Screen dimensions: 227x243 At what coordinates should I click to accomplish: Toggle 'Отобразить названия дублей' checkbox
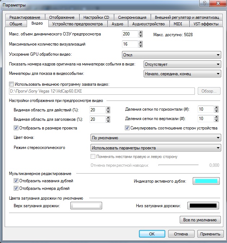click(x=16, y=181)
